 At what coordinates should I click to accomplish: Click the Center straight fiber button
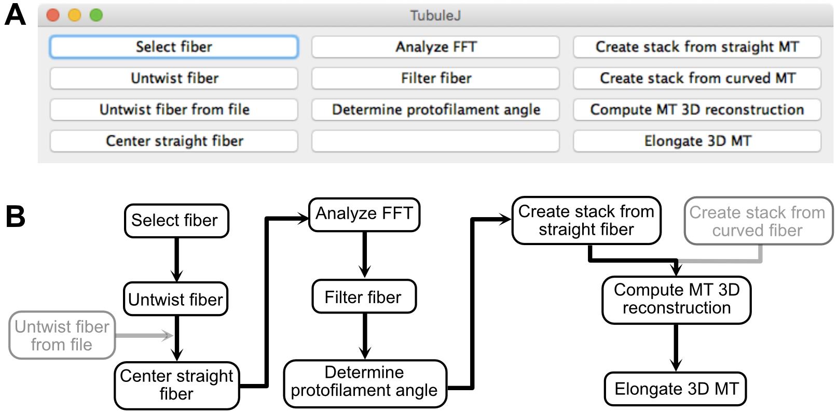pyautogui.click(x=174, y=141)
